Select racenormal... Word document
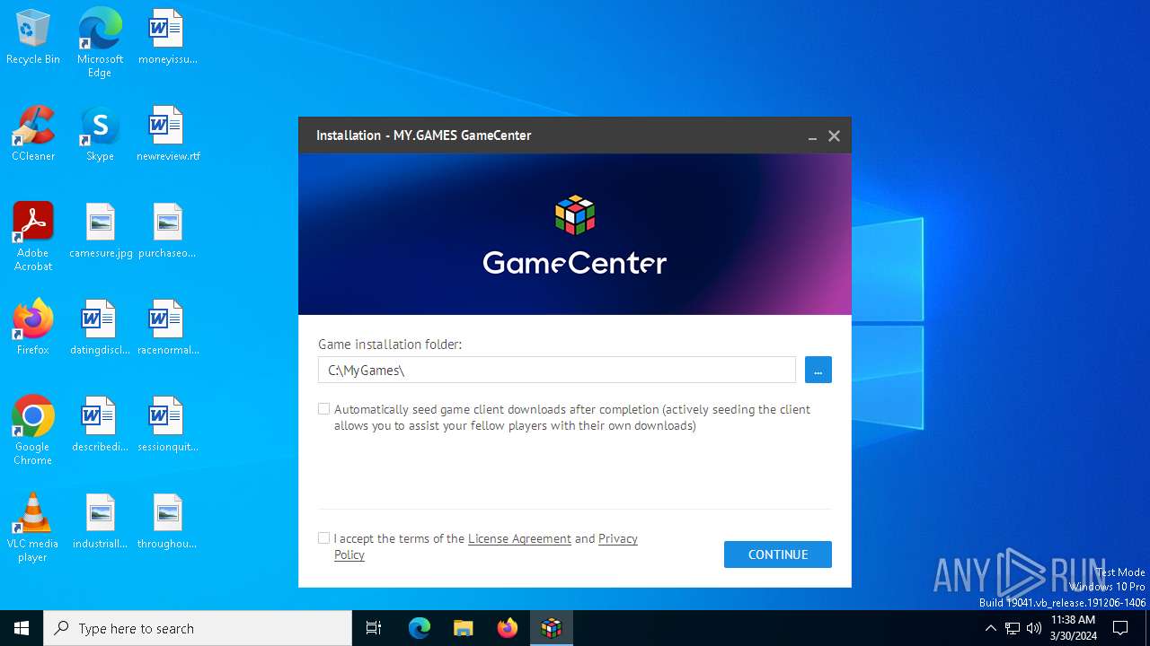 [x=167, y=328]
